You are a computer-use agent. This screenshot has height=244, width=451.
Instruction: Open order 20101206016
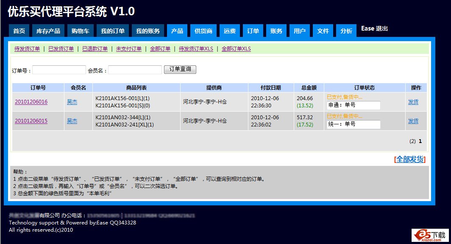[x=31, y=102]
